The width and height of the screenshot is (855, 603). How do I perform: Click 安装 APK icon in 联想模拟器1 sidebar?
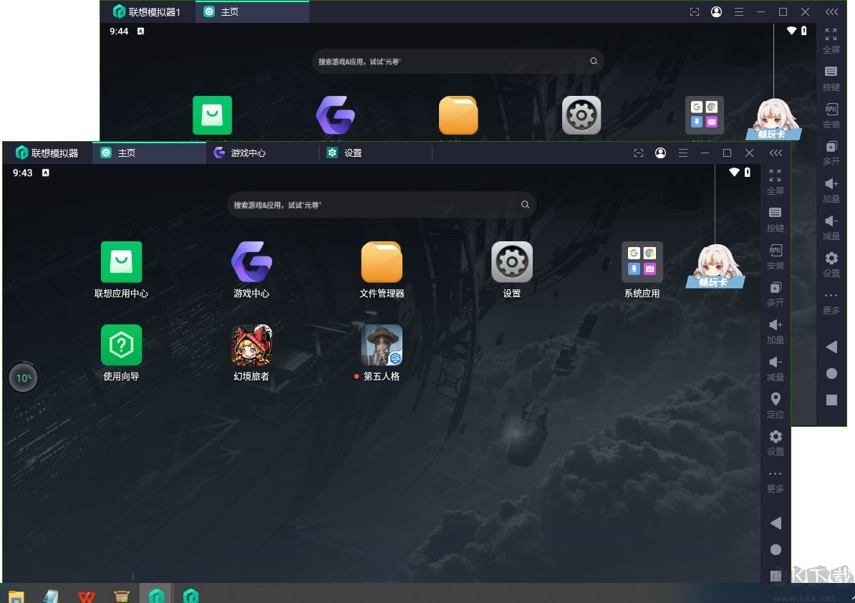[831, 115]
